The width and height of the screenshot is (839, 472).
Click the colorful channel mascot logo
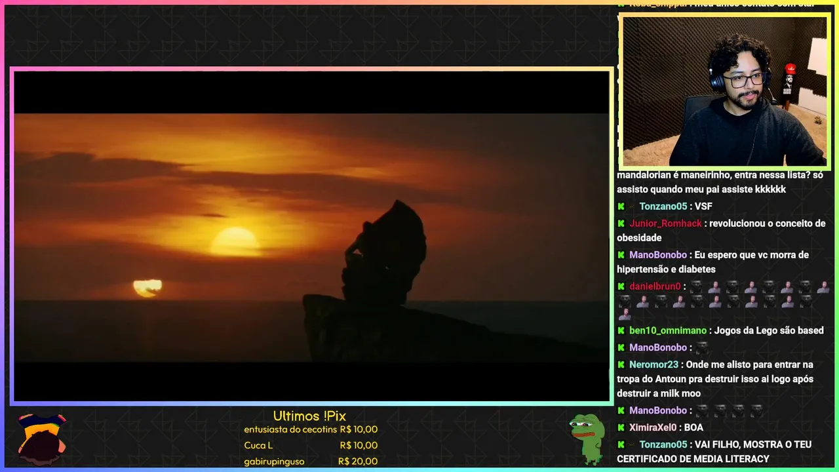tap(41, 439)
